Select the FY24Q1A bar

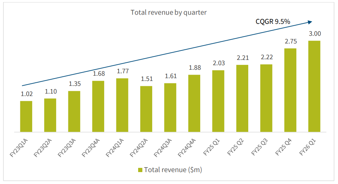pyautogui.click(x=122, y=105)
